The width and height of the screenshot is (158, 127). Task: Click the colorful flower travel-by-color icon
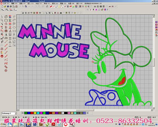(10, 17)
